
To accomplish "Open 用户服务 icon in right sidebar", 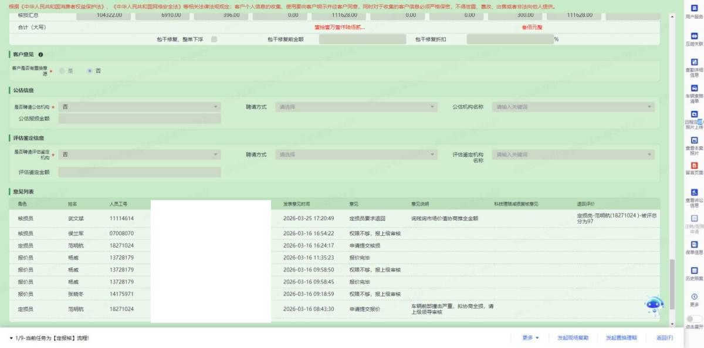I will coord(694,10).
